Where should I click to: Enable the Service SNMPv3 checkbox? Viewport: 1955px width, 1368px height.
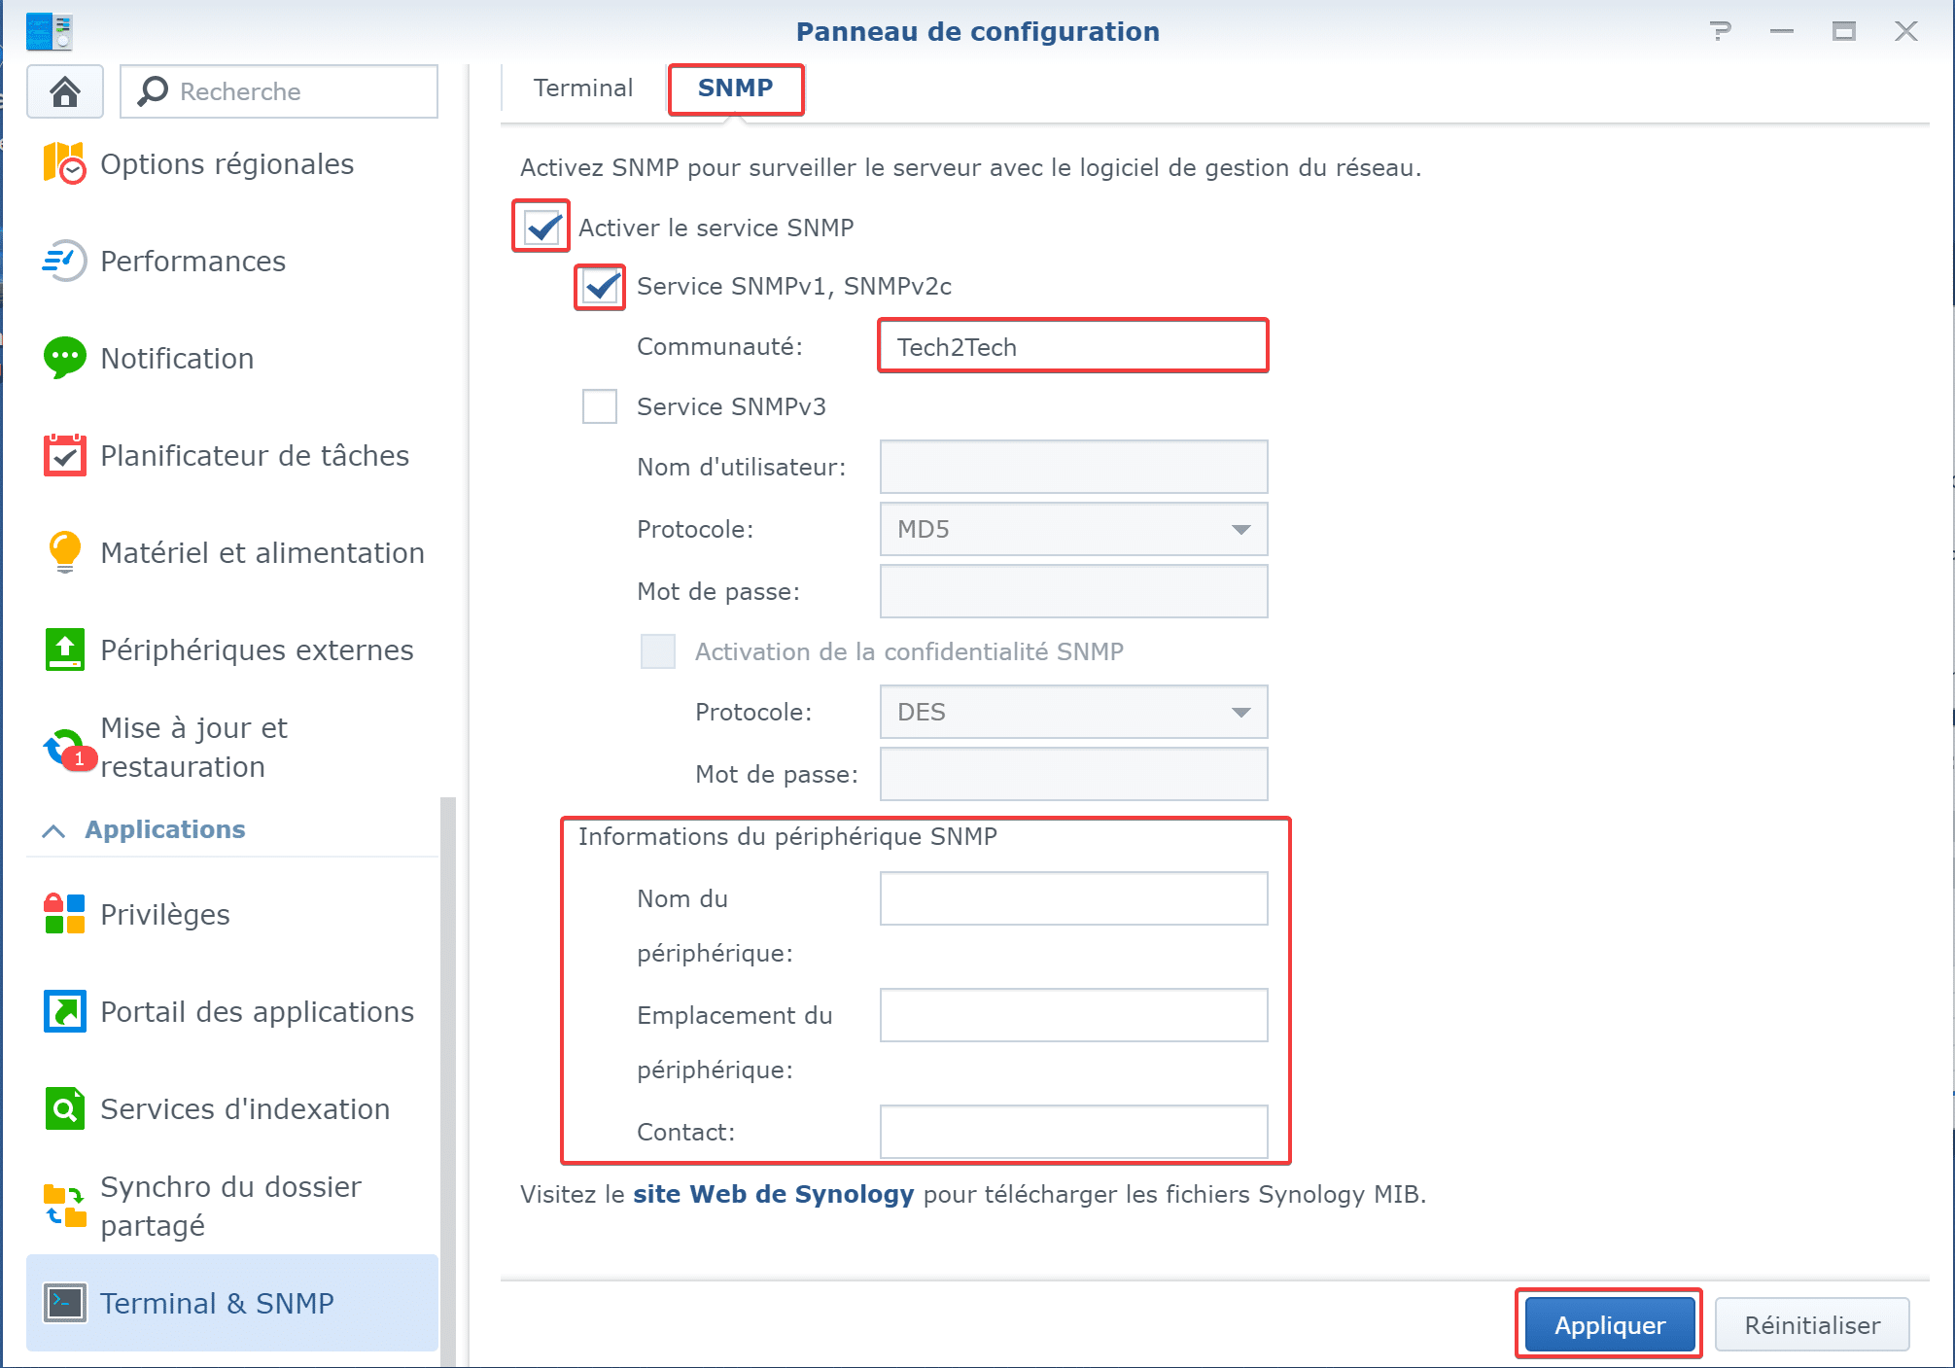pos(600,406)
